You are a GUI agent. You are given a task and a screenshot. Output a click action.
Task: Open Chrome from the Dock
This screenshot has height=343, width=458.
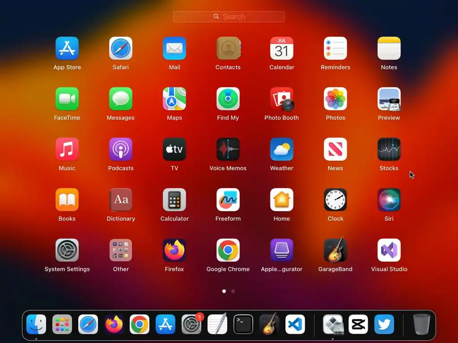[x=140, y=324]
